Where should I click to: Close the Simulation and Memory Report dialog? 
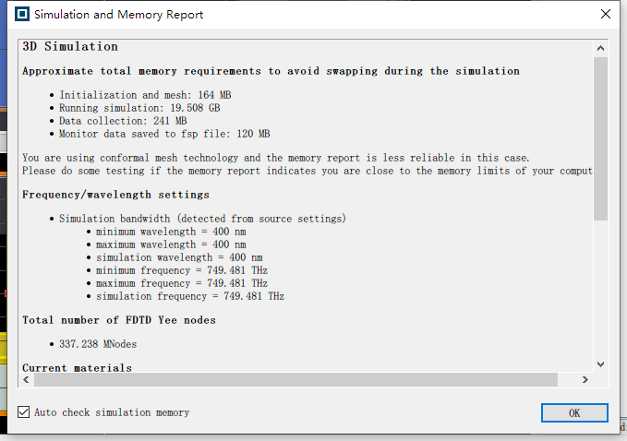tap(606, 14)
